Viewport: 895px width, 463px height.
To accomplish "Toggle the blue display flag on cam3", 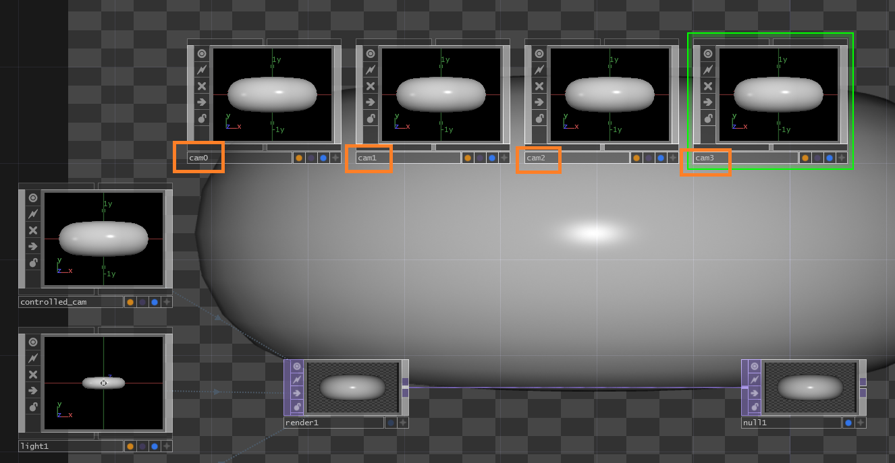I will point(830,158).
